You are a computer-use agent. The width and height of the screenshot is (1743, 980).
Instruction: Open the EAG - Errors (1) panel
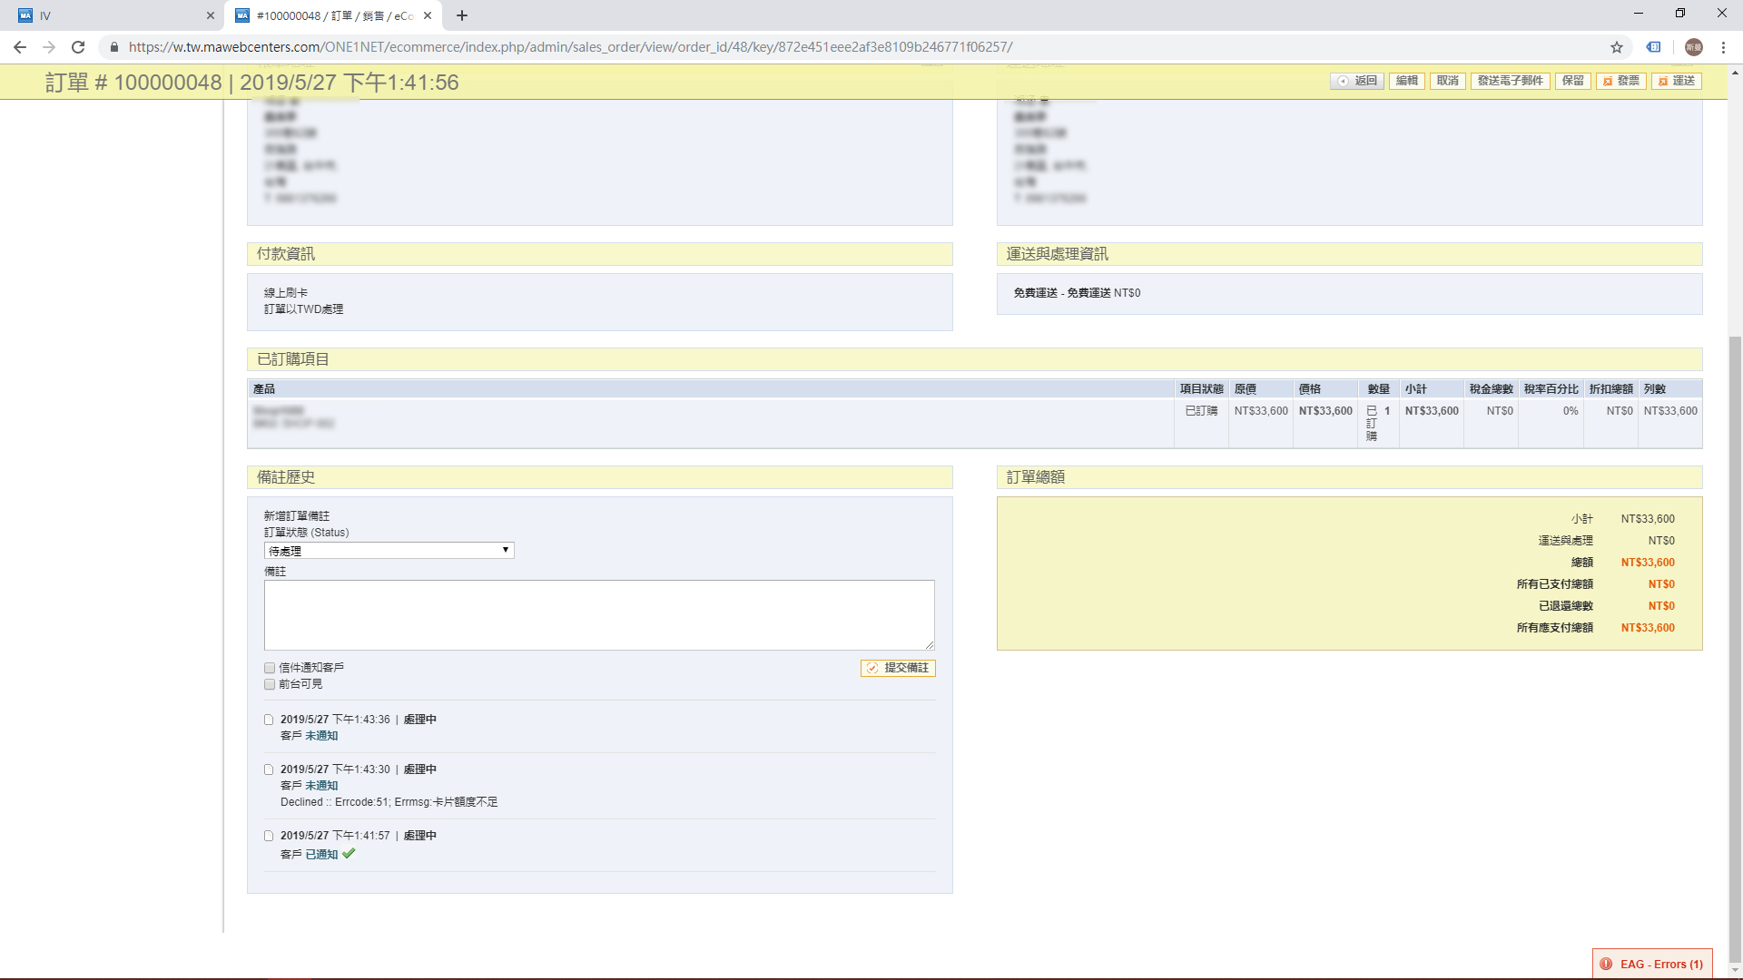[x=1652, y=964]
